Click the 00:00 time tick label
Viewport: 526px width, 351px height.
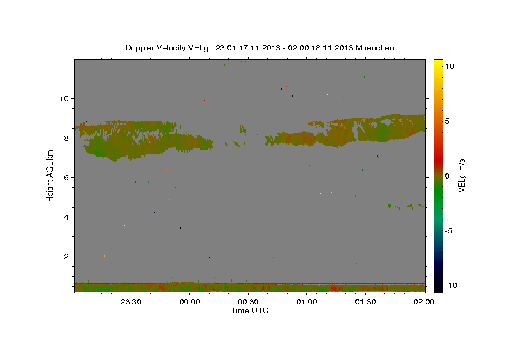point(190,302)
